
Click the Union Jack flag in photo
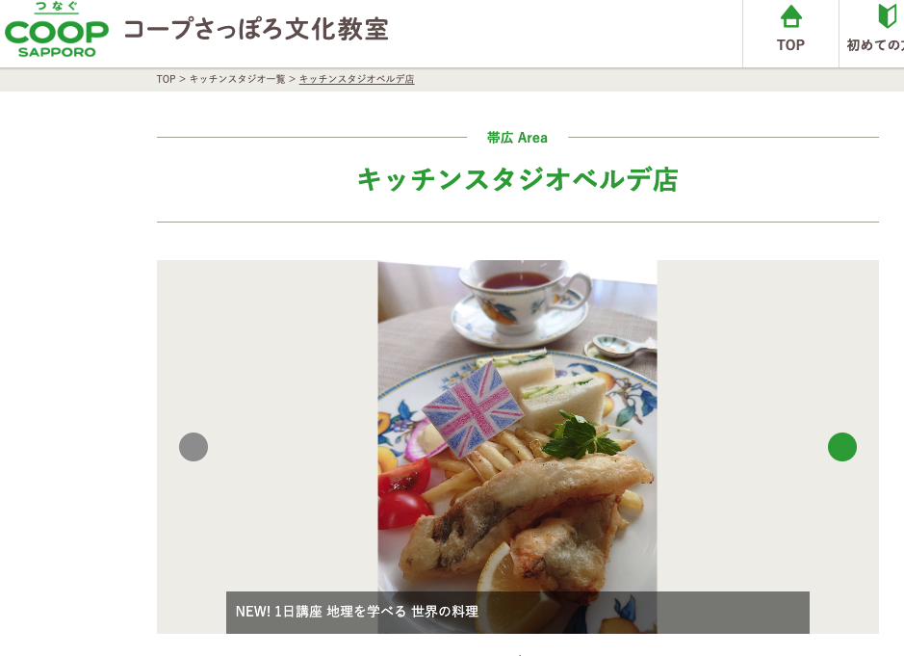472,408
